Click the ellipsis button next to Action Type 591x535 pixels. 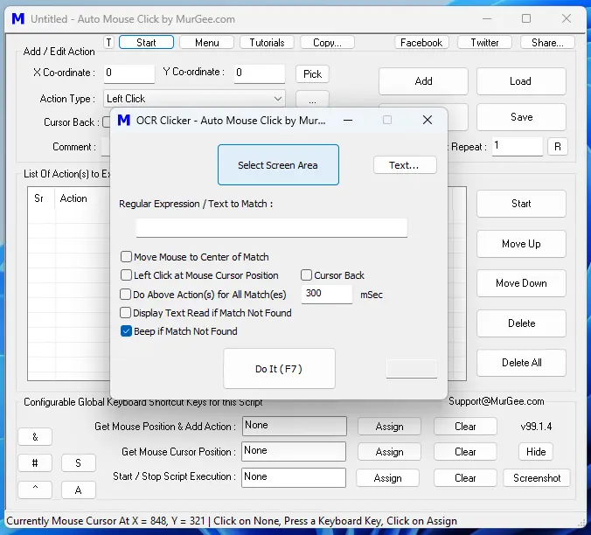312,100
